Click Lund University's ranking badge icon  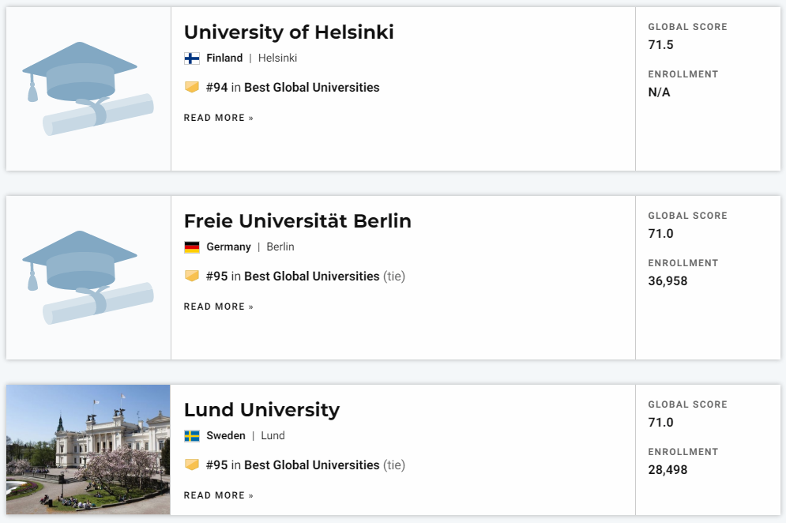coord(191,465)
